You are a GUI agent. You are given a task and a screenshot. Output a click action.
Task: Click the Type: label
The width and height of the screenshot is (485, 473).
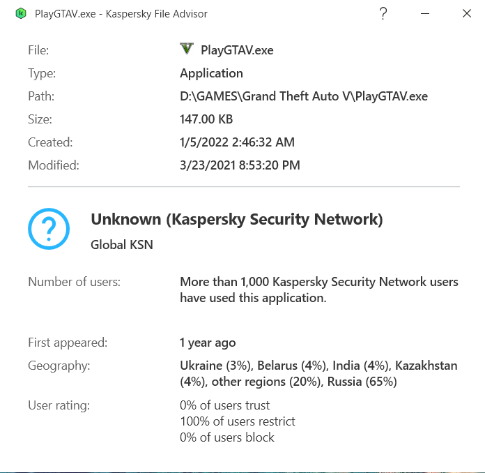[x=42, y=73]
